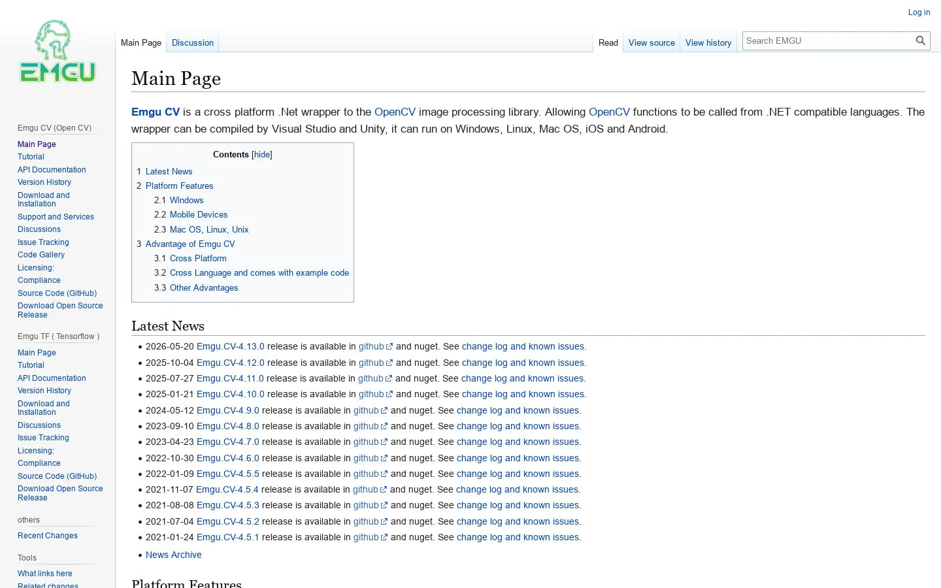This screenshot has height=588, width=941.
Task: Click the Log in link
Action: point(919,12)
